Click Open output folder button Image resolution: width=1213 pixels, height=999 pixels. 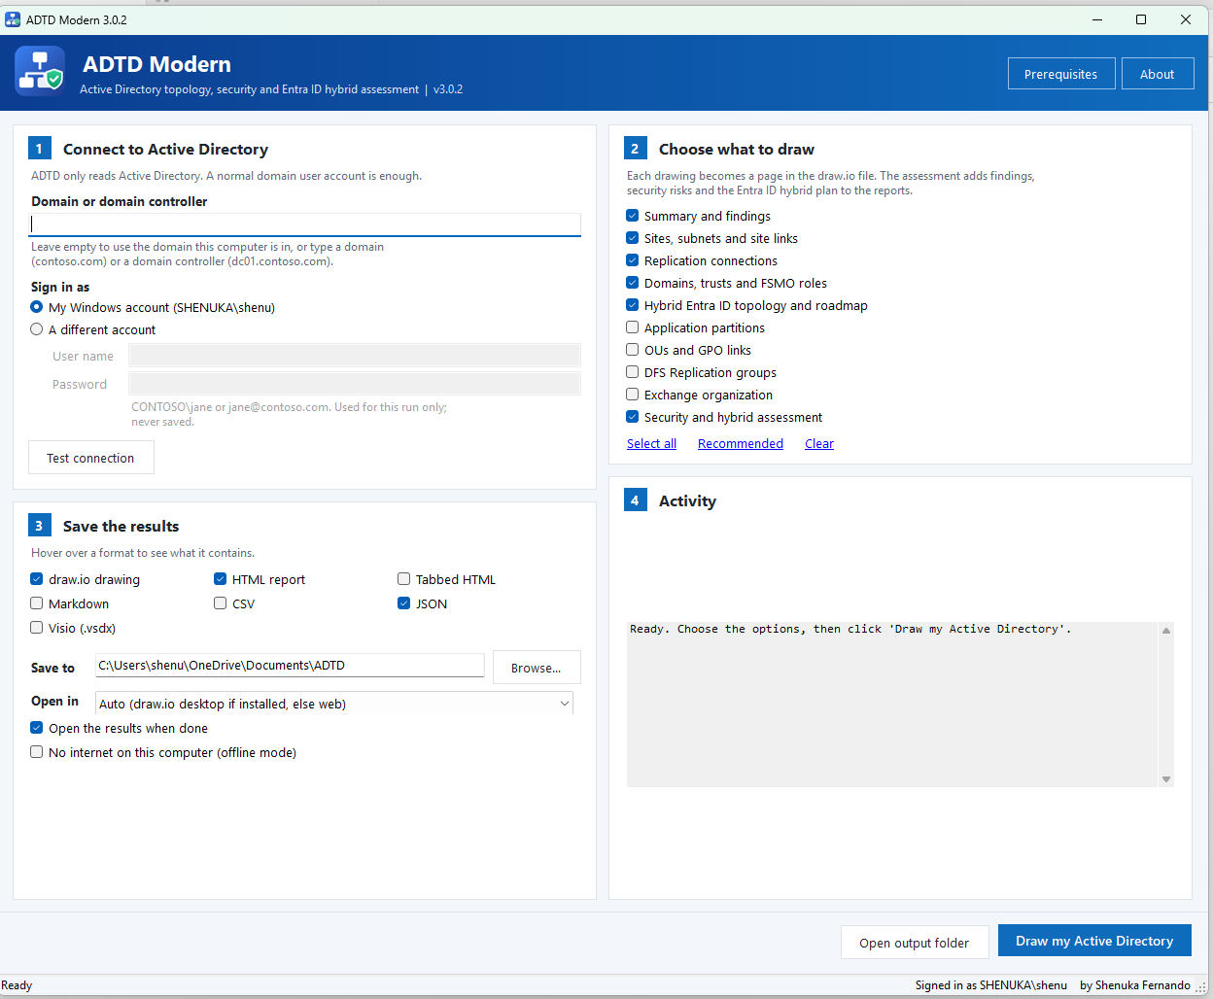[x=915, y=943]
